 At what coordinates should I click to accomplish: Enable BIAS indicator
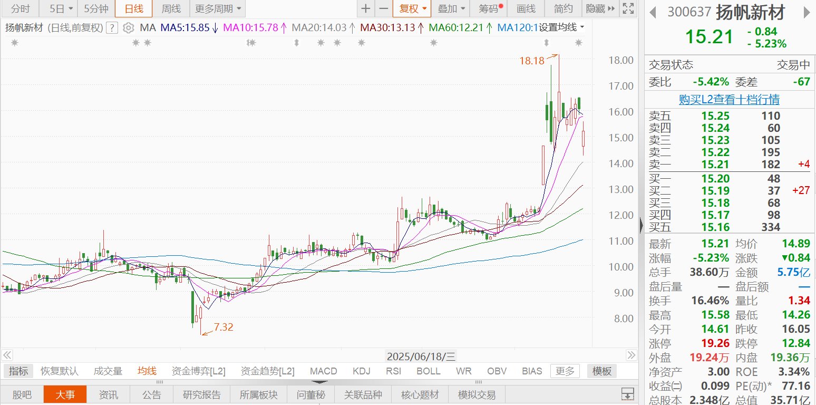pos(532,371)
